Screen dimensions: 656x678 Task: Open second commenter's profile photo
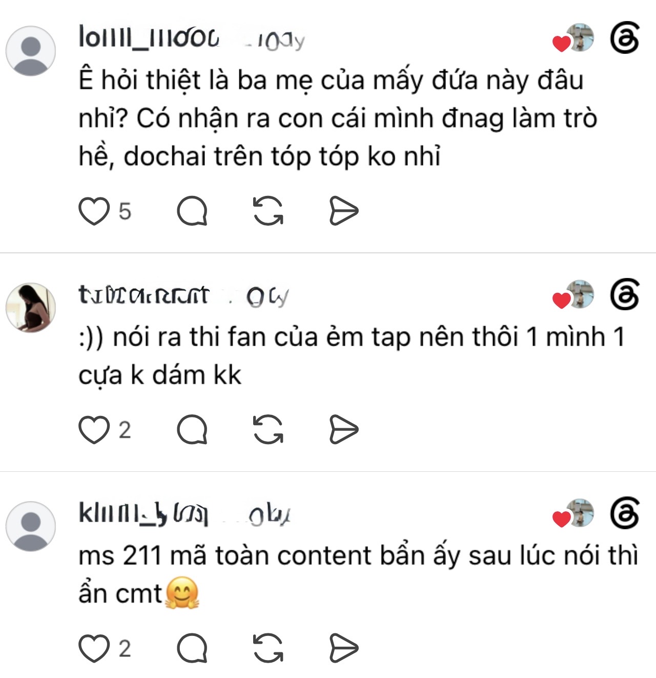coord(31,307)
